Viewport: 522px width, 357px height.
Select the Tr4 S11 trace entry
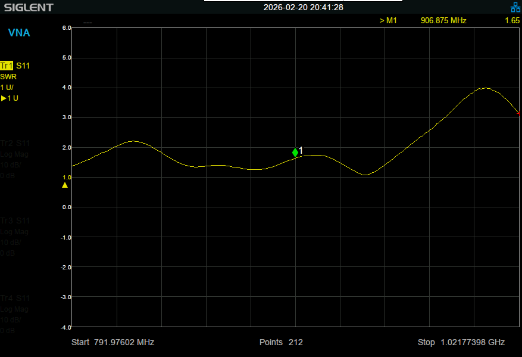(x=15, y=299)
